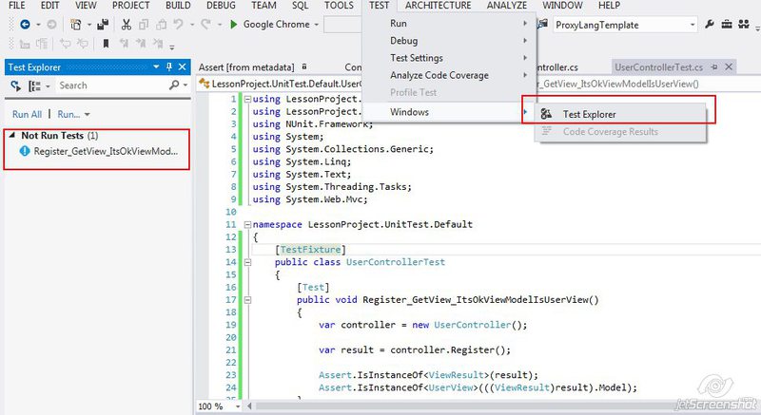Click the LessonProject.UnitTest.Default class navigation bar

point(280,84)
